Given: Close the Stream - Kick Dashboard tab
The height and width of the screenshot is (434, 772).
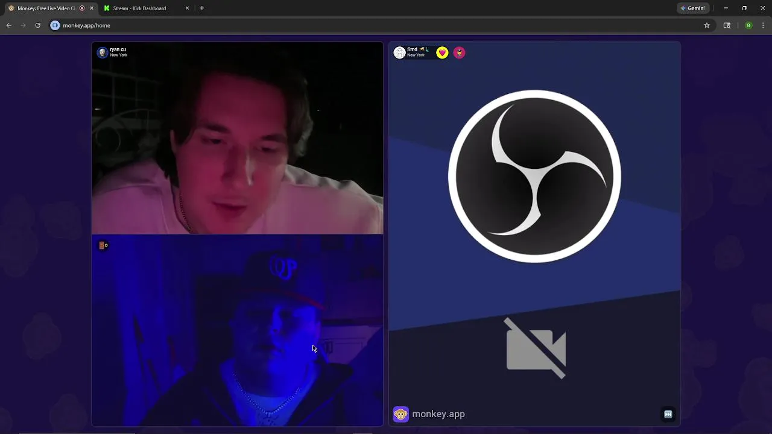Looking at the screenshot, I should 187,8.
